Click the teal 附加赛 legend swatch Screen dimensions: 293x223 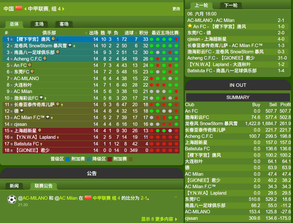click(88, 159)
